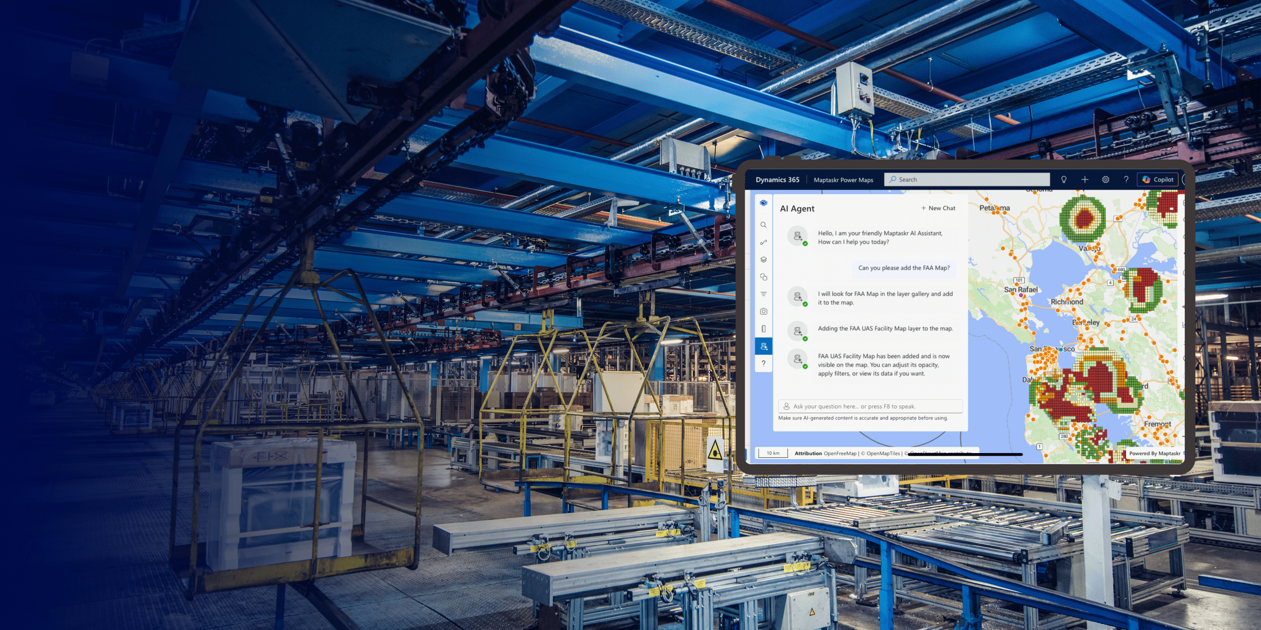1261x630 pixels.
Task: Start a New Chat
Action: point(938,208)
